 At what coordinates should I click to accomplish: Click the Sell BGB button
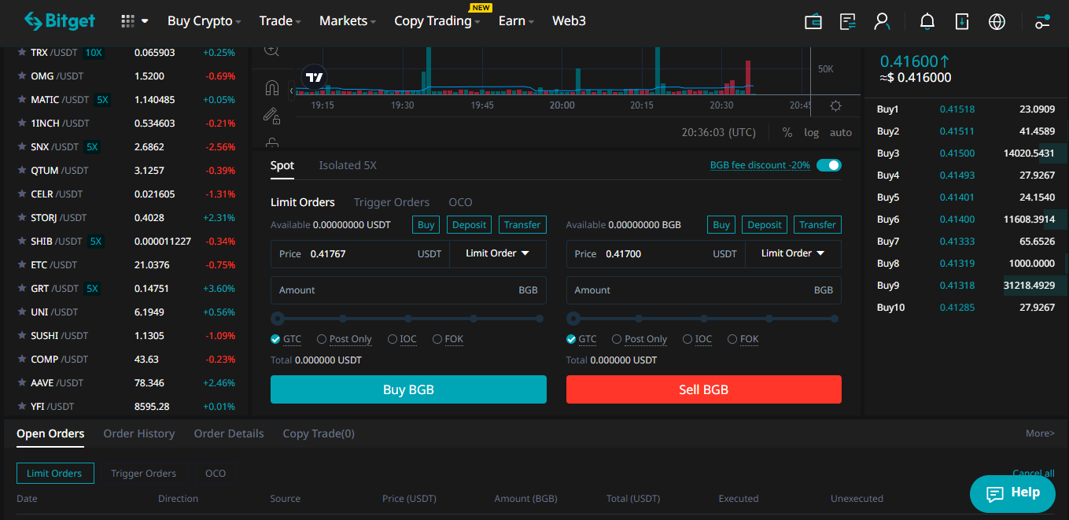pyautogui.click(x=704, y=389)
